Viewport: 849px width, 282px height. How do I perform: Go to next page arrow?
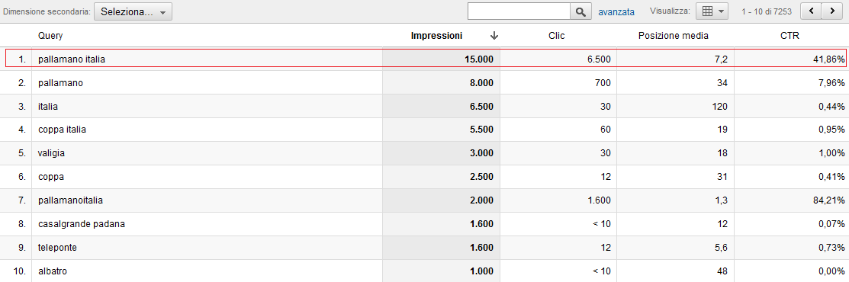click(831, 11)
